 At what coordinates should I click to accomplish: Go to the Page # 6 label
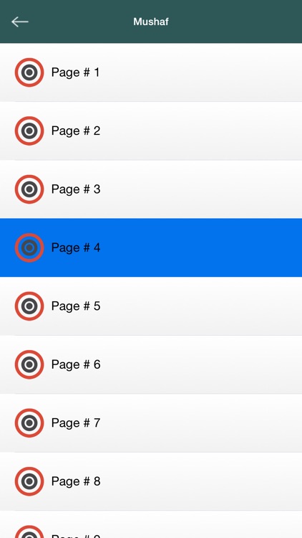pos(76,364)
